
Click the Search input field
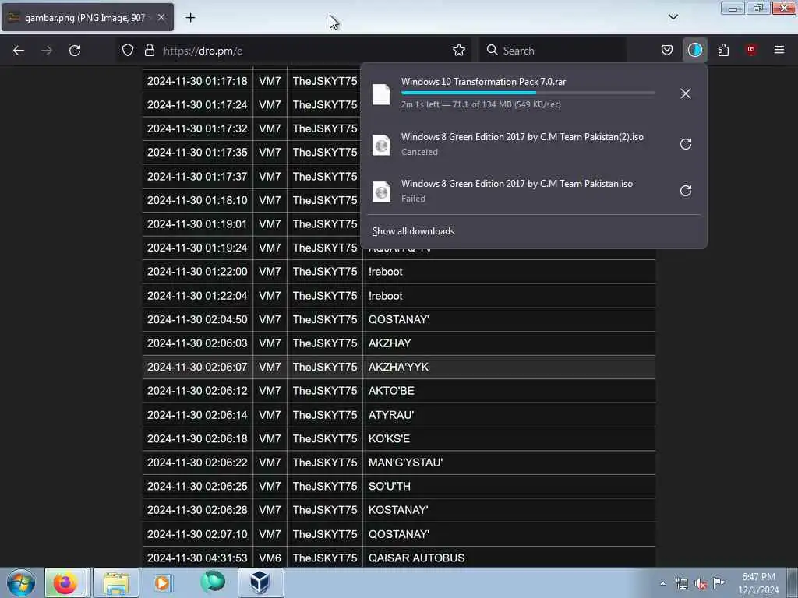click(553, 51)
